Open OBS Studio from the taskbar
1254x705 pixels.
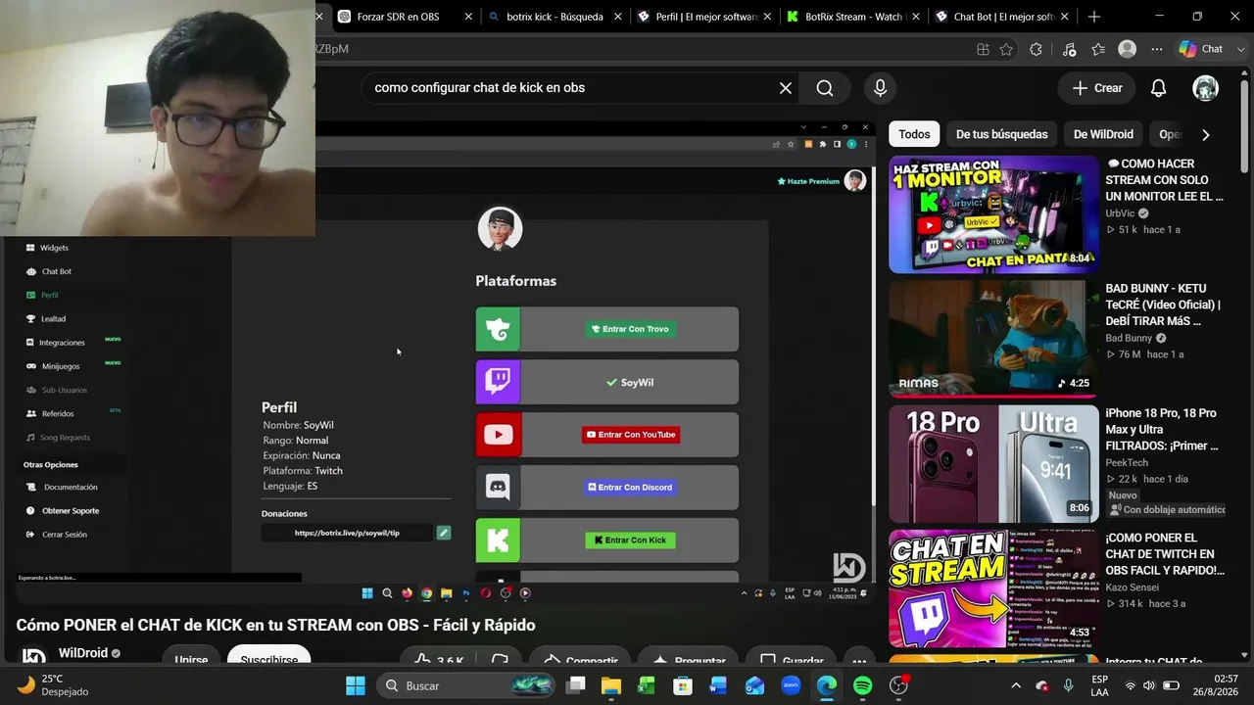(898, 685)
